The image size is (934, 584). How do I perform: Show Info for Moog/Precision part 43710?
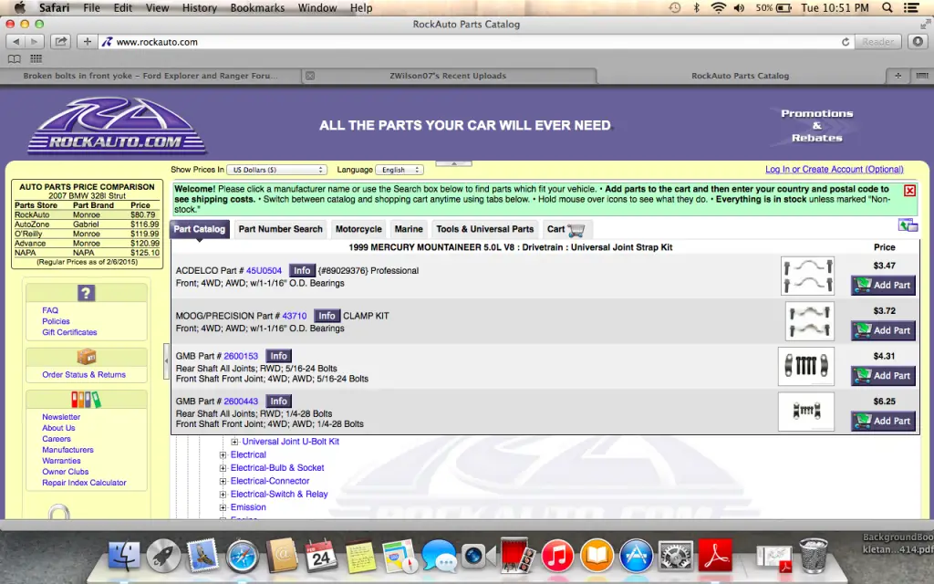[x=327, y=316]
